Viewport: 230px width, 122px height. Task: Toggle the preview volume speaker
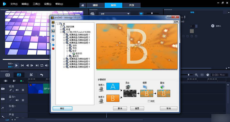click(47, 66)
